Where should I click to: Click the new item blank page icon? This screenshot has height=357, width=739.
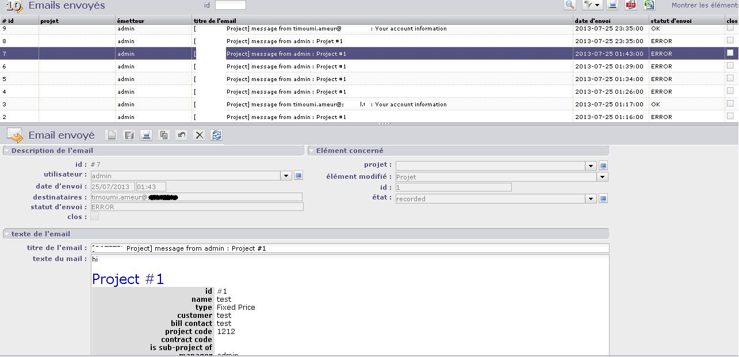[x=112, y=135]
